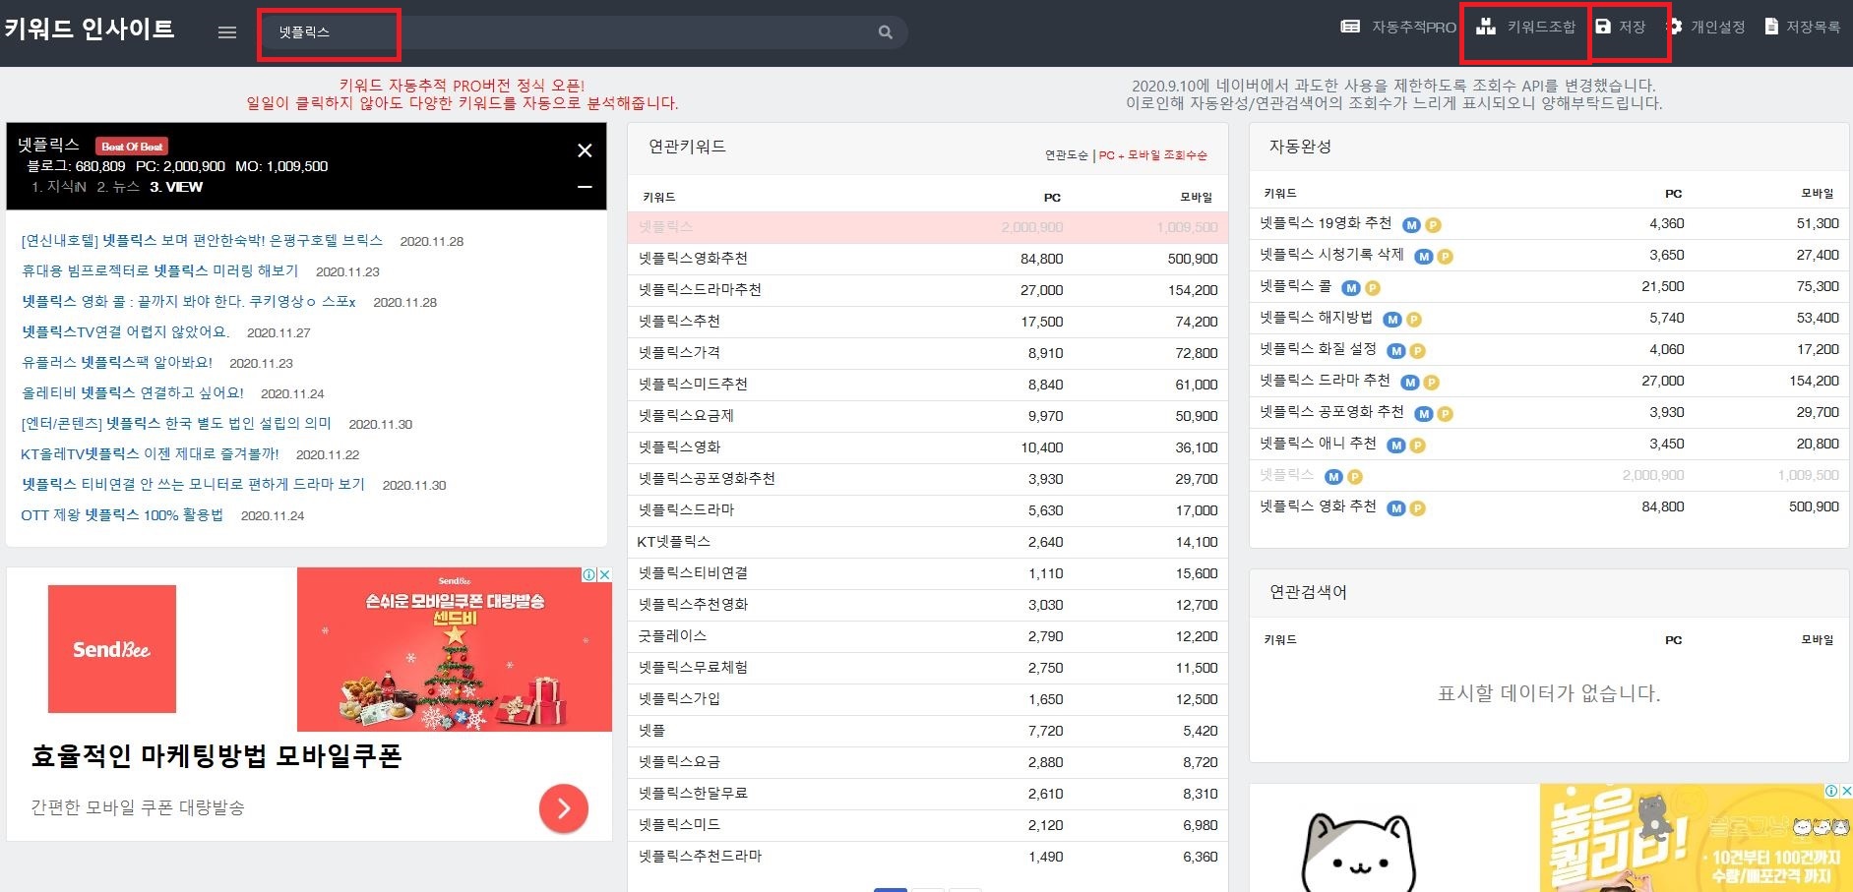
Task: Collapse the 넷플릭스 panel with minus button
Action: [585, 186]
